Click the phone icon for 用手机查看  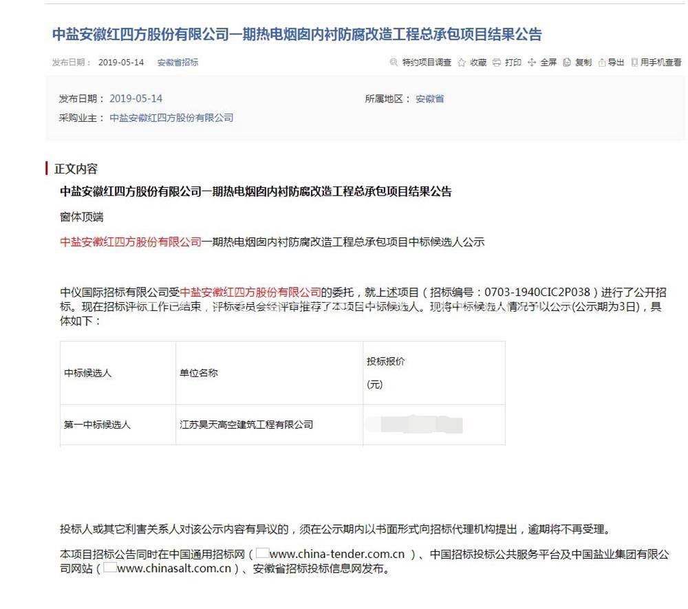click(x=634, y=63)
